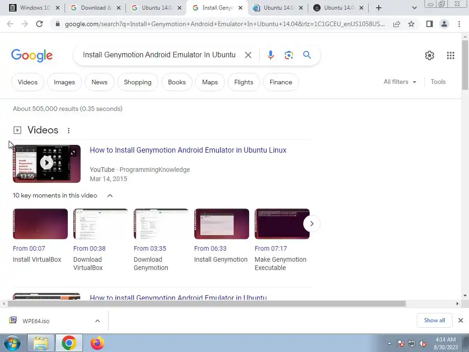Select the Books filter chip
The width and height of the screenshot is (469, 352).
click(x=177, y=82)
